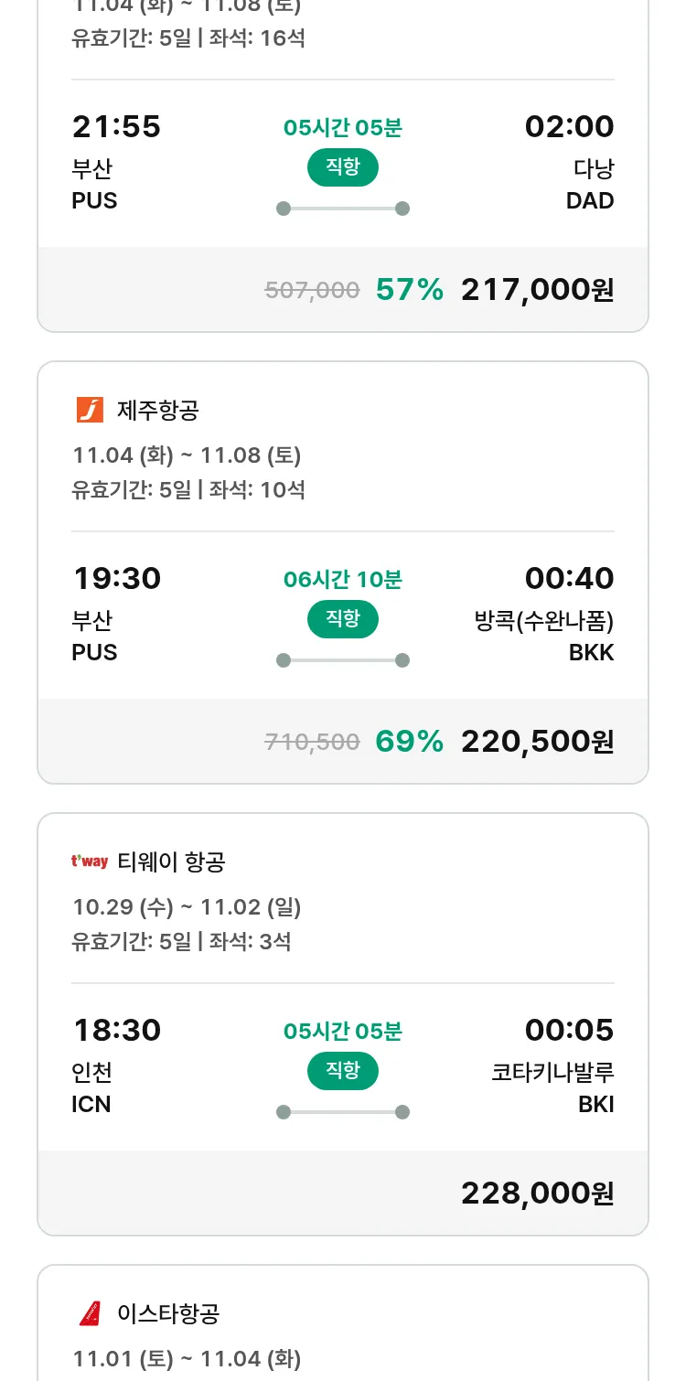Click the Jeju Air orange logo icon

[90, 411]
